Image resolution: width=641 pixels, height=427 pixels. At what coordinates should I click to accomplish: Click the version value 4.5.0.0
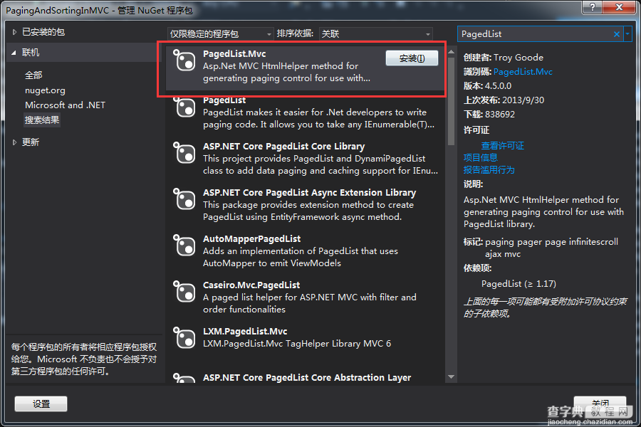click(498, 86)
